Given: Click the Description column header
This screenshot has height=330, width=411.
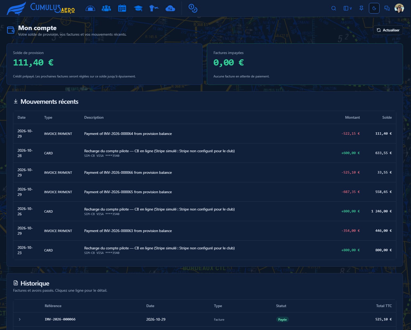Looking at the screenshot, I should tap(94, 117).
